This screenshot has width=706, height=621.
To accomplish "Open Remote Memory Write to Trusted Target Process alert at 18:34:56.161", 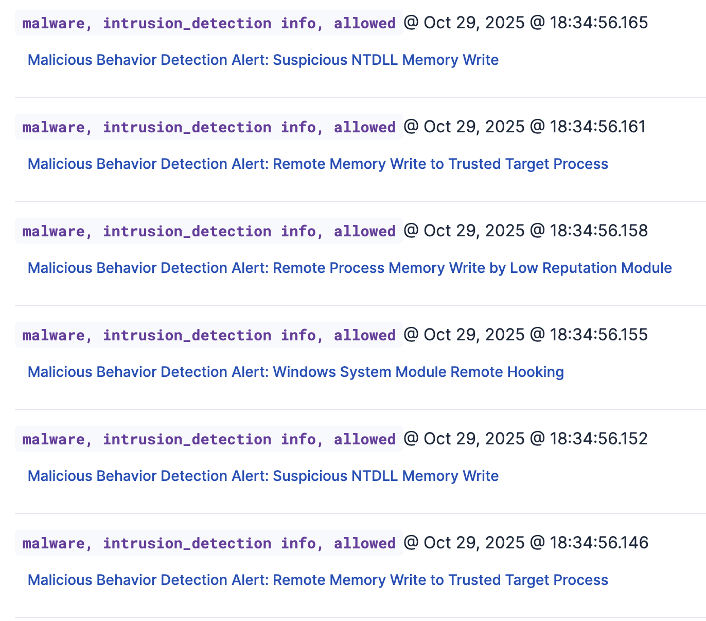I will point(317,164).
